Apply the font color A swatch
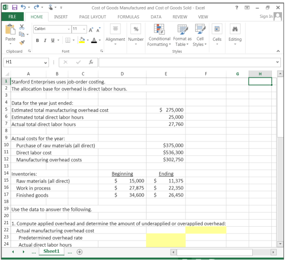Screen dimensions: 286x261 click(x=94, y=40)
